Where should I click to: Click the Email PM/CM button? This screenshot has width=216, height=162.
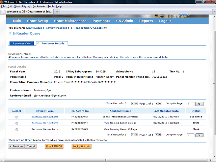coord(54,146)
